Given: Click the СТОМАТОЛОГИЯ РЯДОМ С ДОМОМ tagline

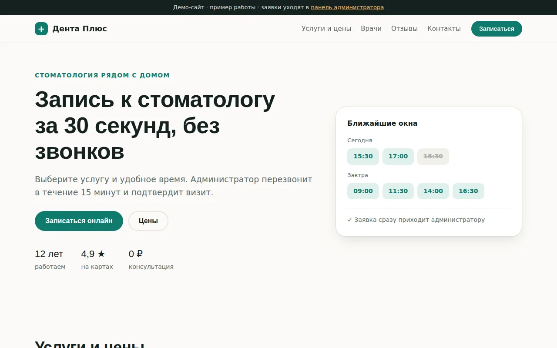Looking at the screenshot, I should click(102, 75).
